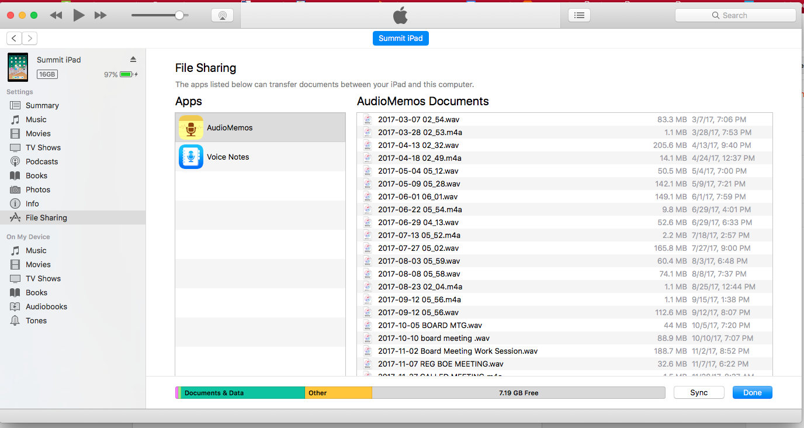This screenshot has height=428, width=804.
Task: Open the AirPlay output button
Action: click(222, 16)
